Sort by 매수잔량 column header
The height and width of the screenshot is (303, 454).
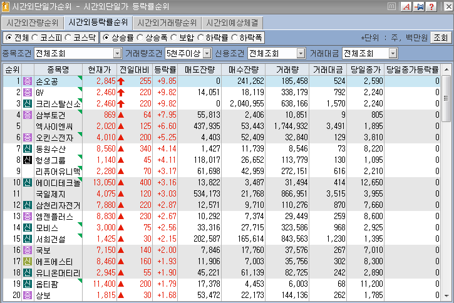(243, 69)
